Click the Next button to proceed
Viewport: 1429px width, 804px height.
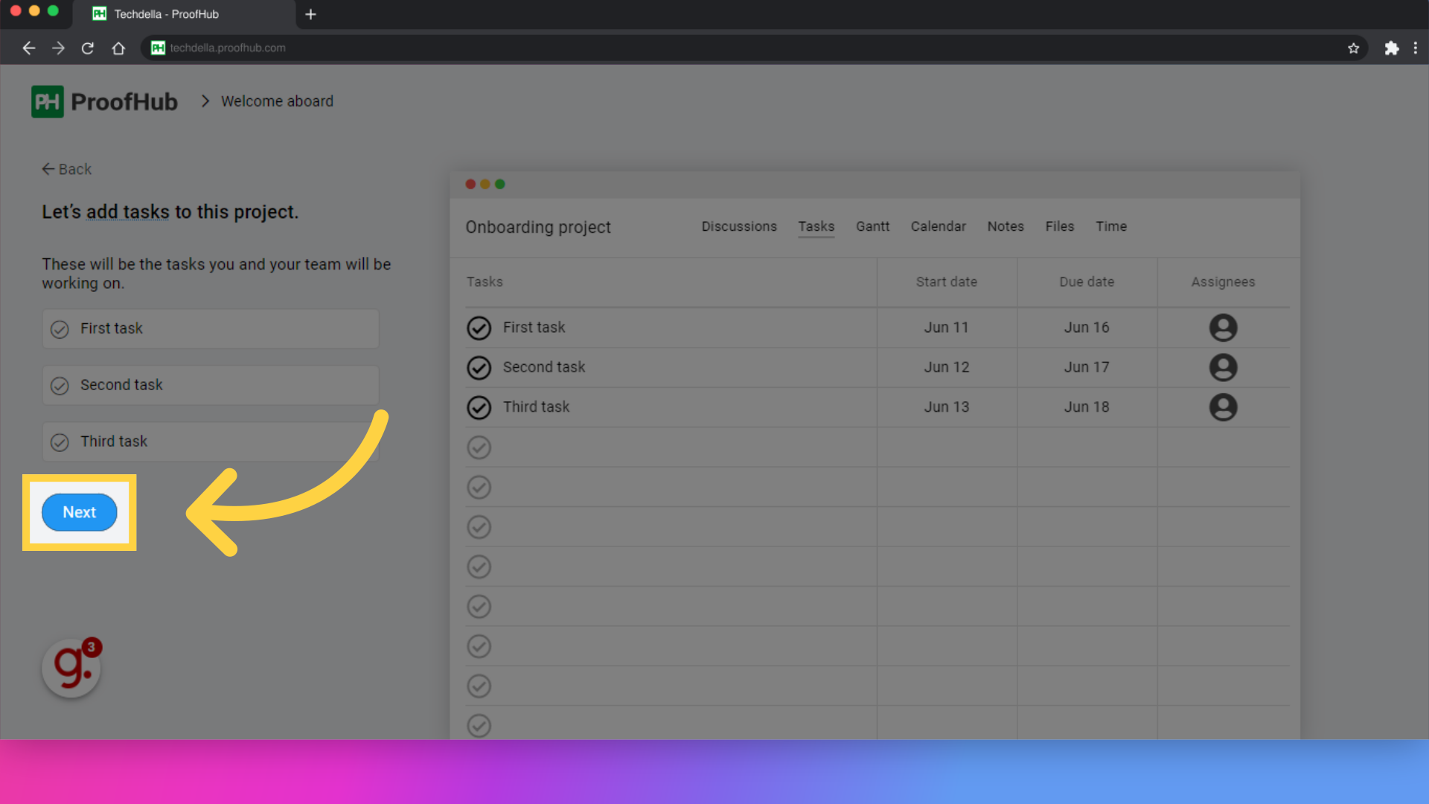point(80,511)
